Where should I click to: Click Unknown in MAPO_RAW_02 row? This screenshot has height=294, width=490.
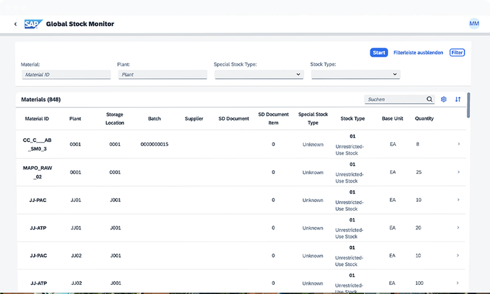(x=313, y=172)
